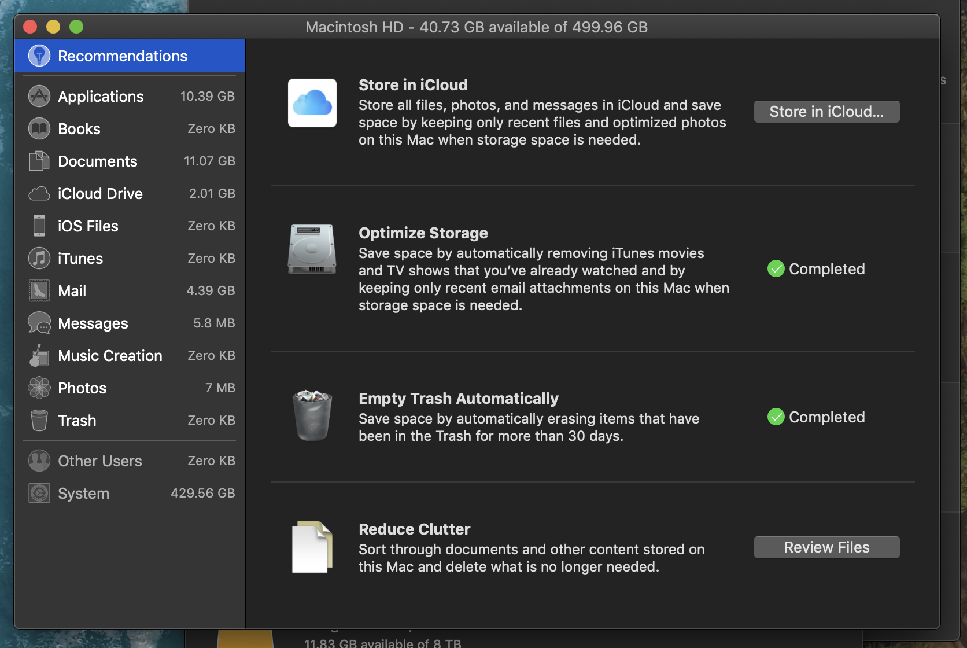
Task: Click the Optimize Storage heading
Action: click(x=423, y=233)
